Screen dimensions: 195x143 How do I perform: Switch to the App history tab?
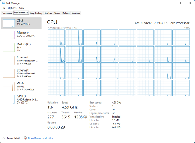(36, 13)
